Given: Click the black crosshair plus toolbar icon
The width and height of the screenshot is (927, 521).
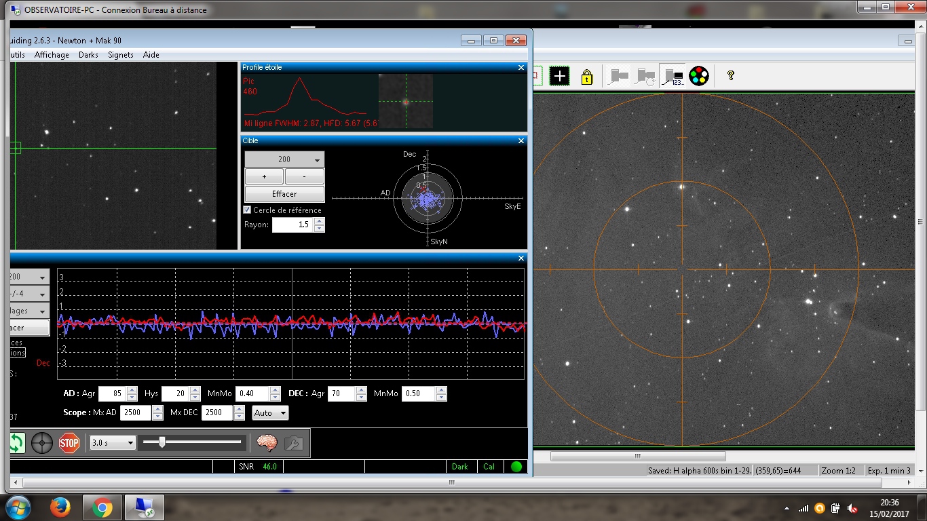Looking at the screenshot, I should (560, 76).
